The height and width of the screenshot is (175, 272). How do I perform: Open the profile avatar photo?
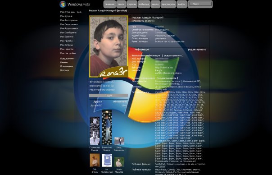(x=109, y=46)
